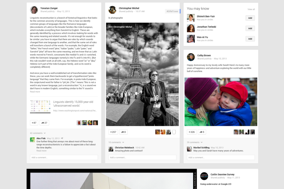
Task: Click Colby Brown's profile picture
Action: [x=191, y=57]
